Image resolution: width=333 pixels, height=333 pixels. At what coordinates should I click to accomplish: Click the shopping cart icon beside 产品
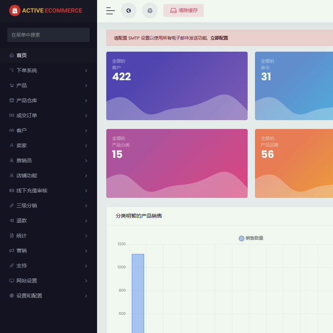(12, 86)
